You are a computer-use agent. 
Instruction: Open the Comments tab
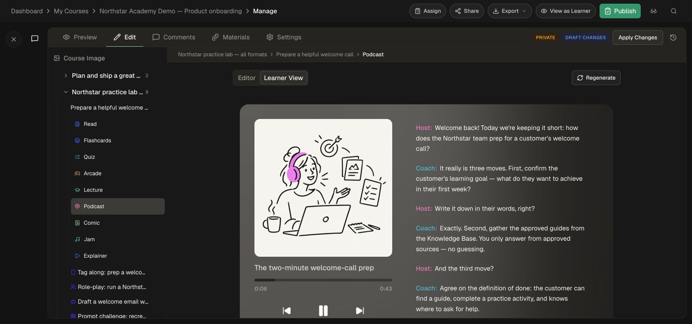(174, 37)
